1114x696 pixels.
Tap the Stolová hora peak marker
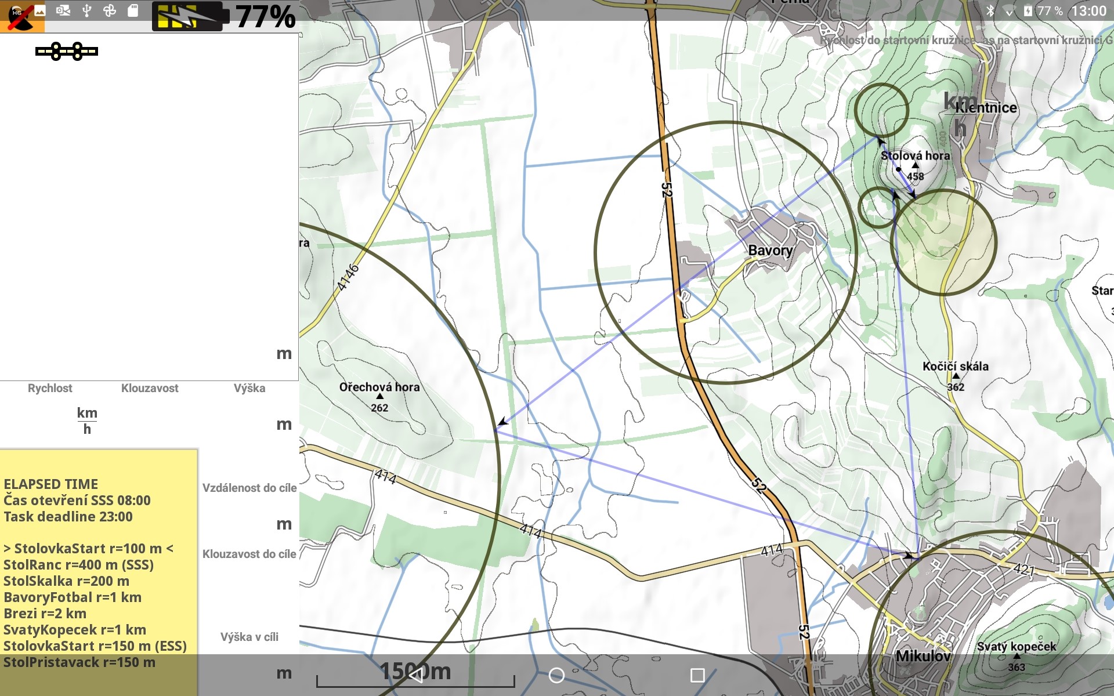(915, 165)
